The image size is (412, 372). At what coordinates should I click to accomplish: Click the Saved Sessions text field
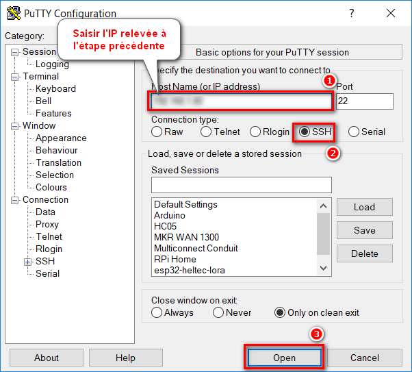tap(241, 185)
